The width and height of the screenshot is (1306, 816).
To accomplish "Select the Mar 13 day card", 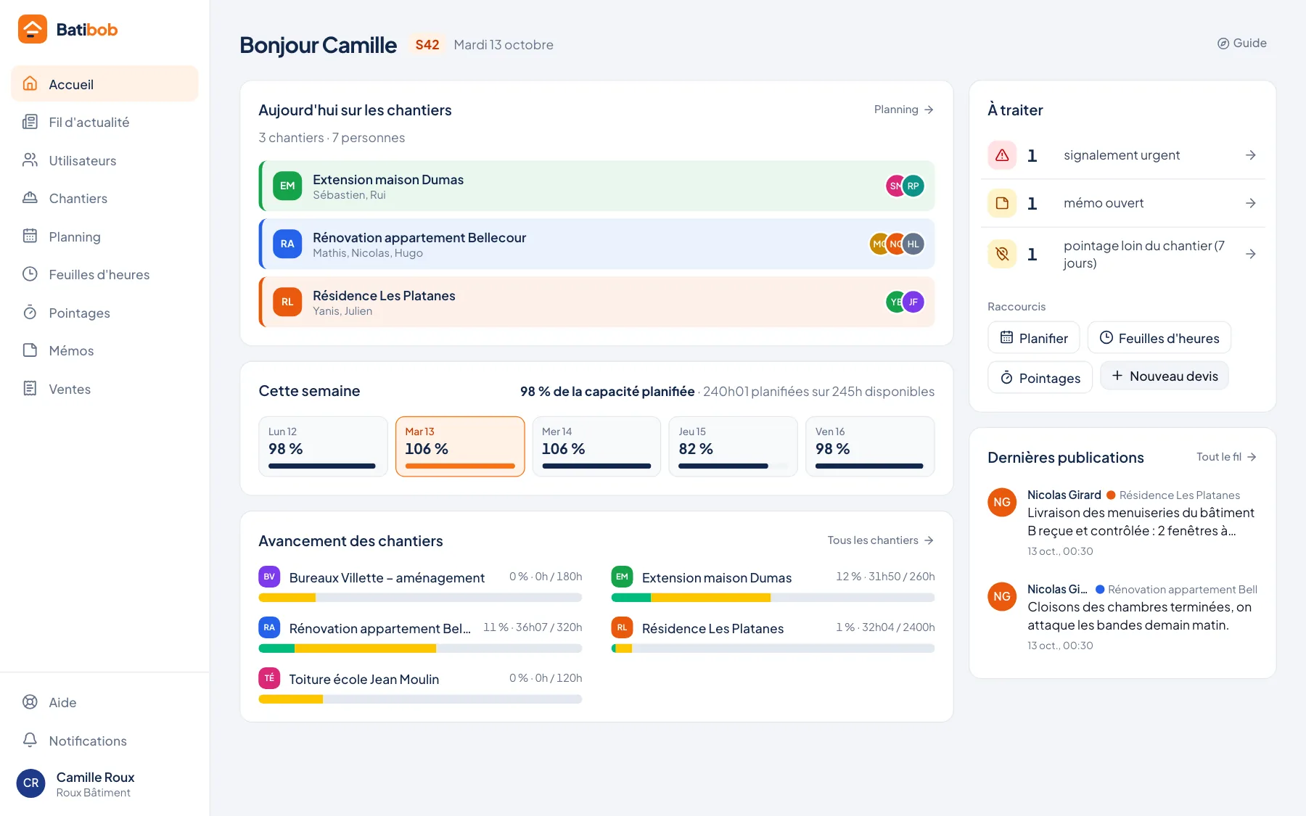I will coord(460,447).
